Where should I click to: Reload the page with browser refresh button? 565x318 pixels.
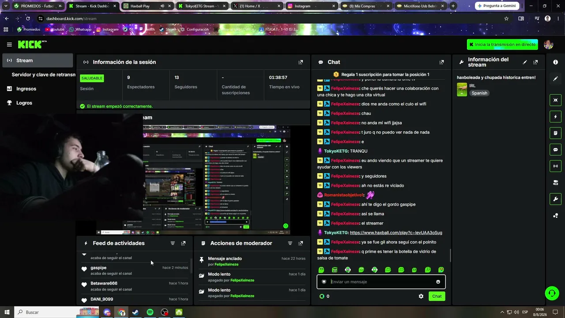coord(28,19)
